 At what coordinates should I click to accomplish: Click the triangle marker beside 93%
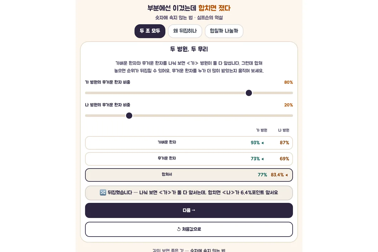coord(262,143)
